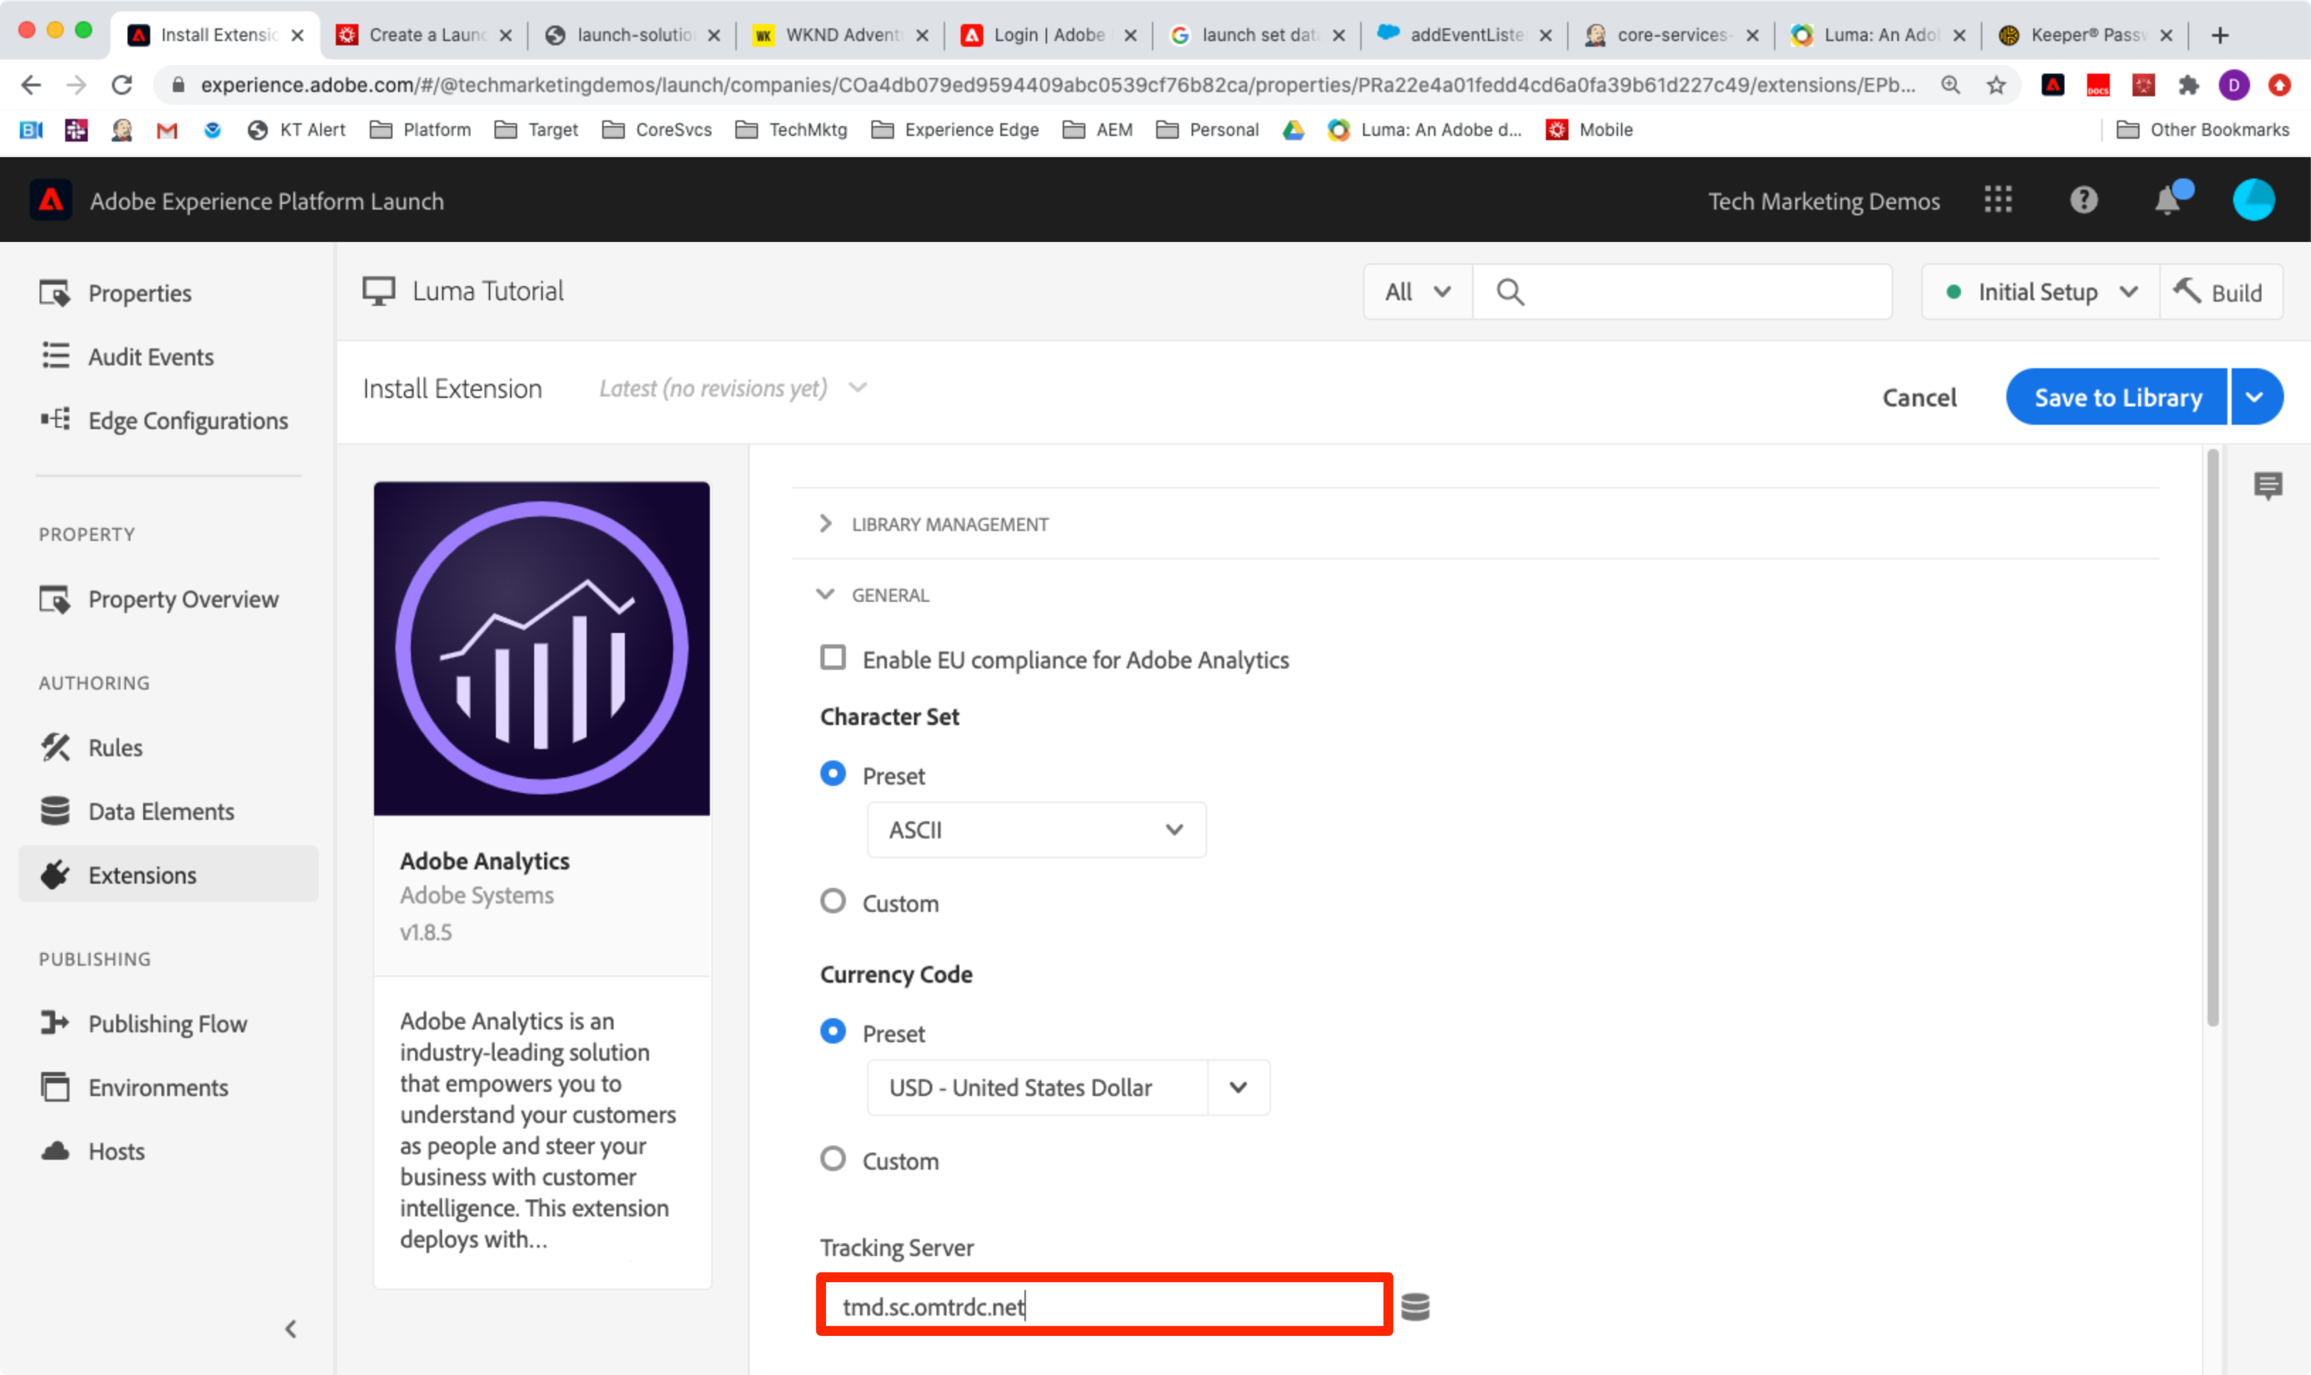
Task: Expand the Library Management section
Action: pos(949,525)
